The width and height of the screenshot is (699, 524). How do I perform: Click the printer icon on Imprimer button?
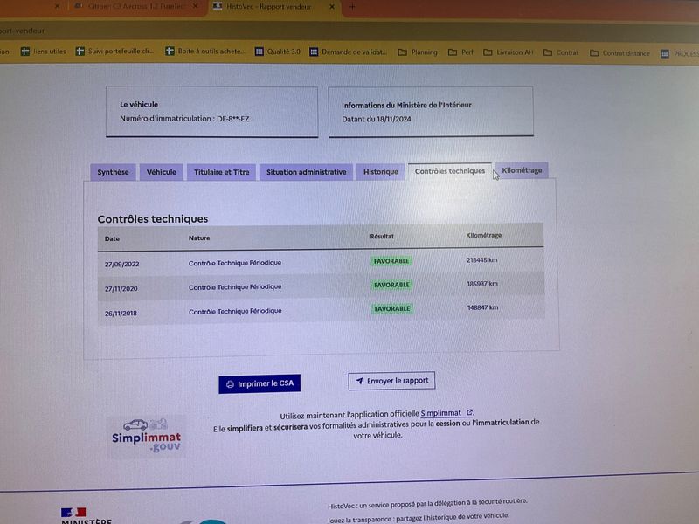(x=230, y=384)
